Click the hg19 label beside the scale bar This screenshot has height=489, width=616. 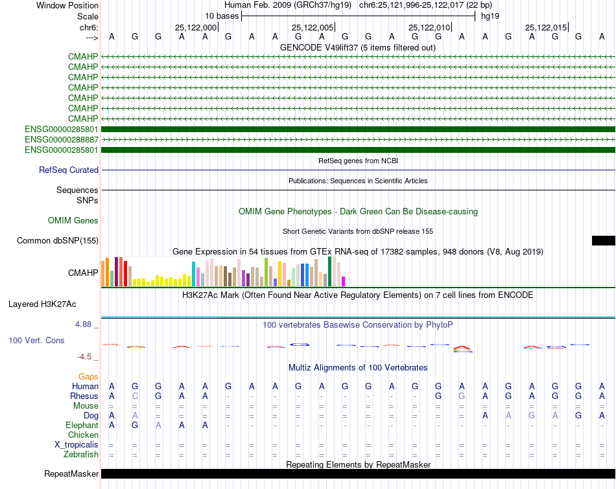pos(490,16)
